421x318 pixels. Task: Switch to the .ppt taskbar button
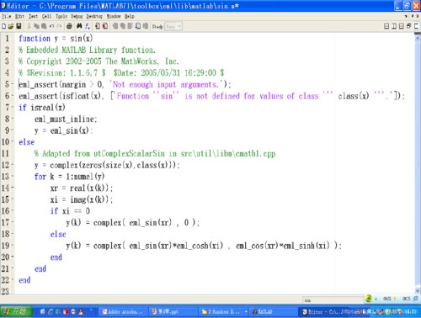pyautogui.click(x=173, y=312)
